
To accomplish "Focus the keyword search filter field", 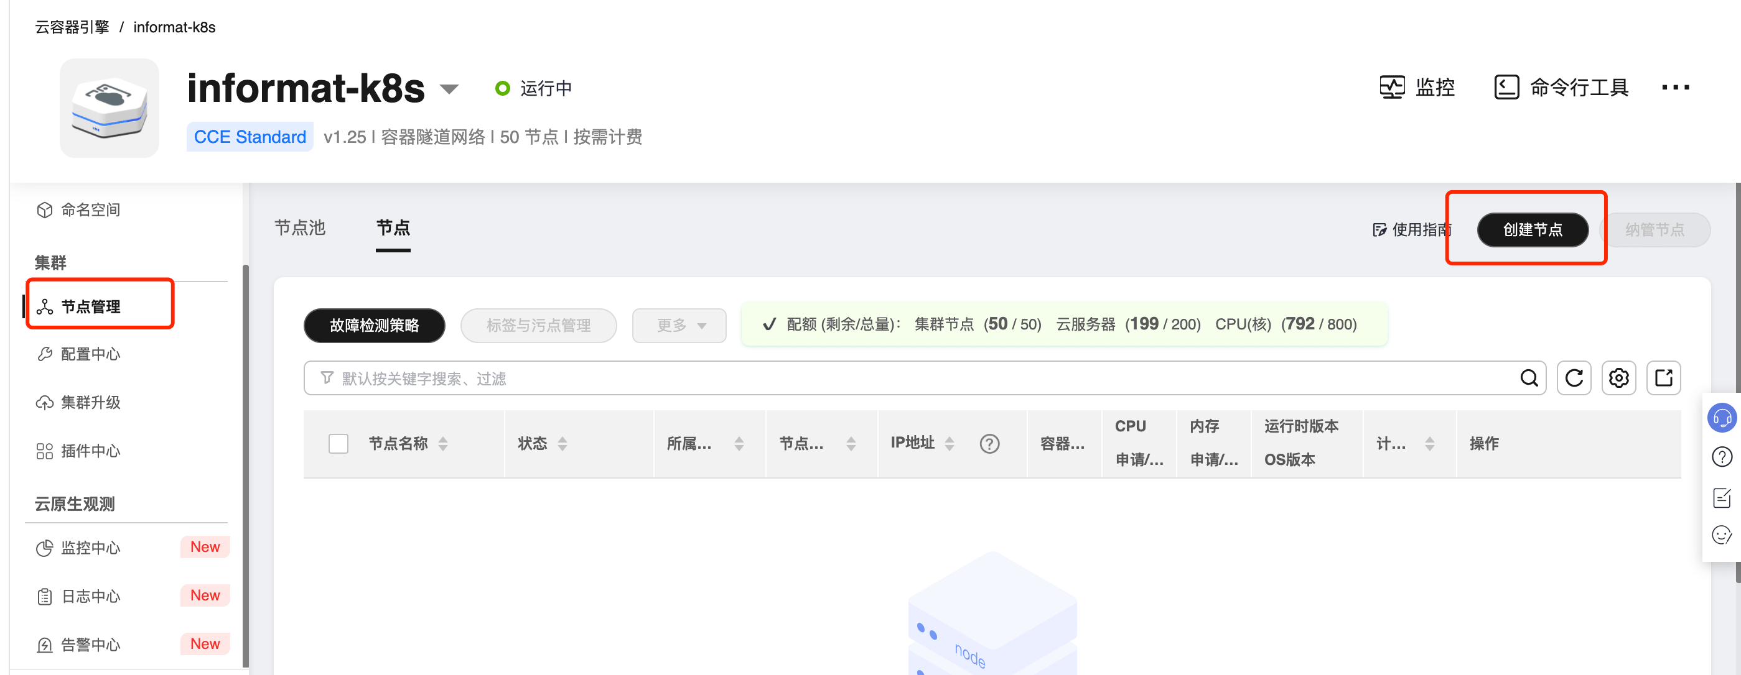I will click(879, 378).
